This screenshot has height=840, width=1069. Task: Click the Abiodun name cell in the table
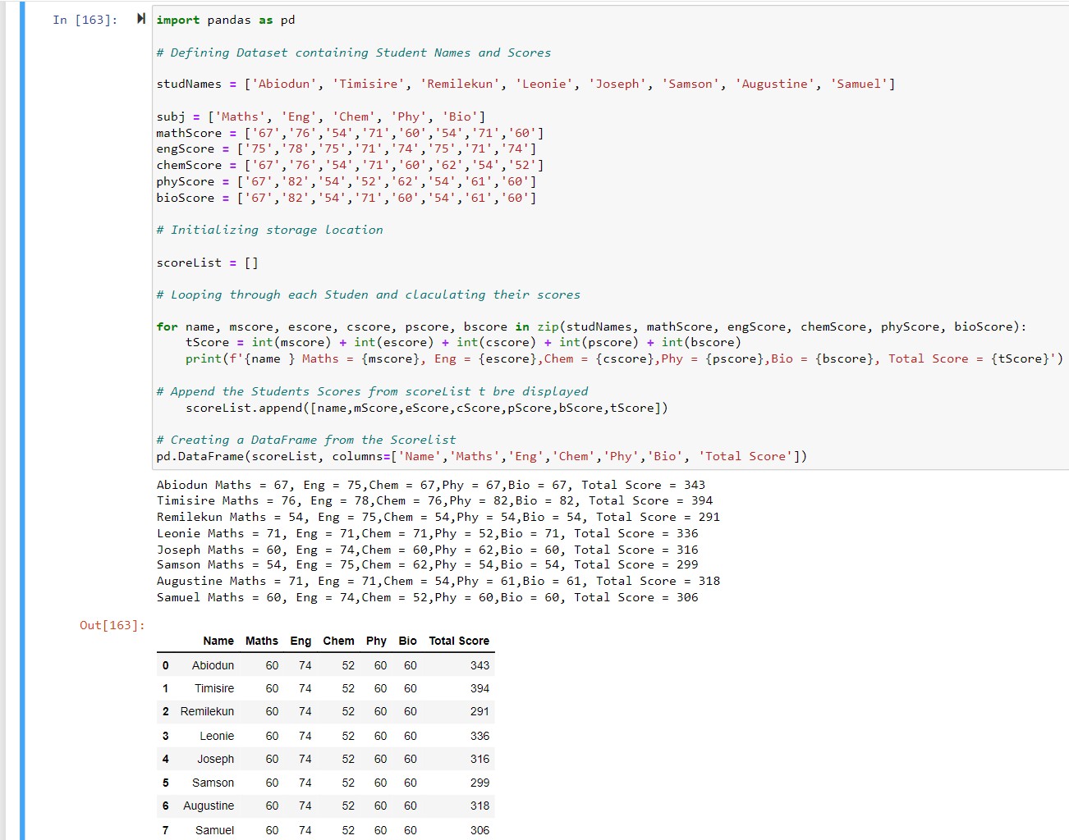[x=213, y=665]
